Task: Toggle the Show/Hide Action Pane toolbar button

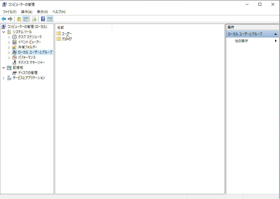Action: [x=50, y=19]
